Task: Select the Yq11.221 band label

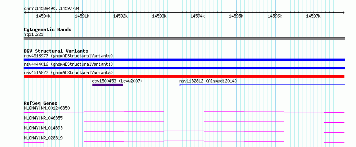Action: coord(34,35)
